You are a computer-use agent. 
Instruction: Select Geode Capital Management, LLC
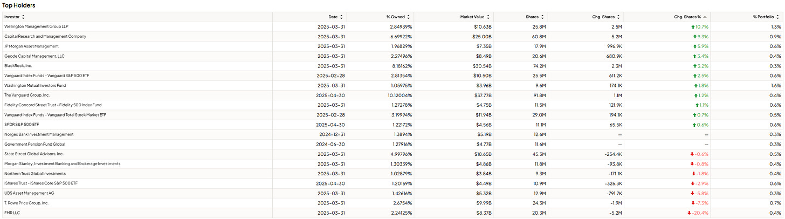[33, 56]
